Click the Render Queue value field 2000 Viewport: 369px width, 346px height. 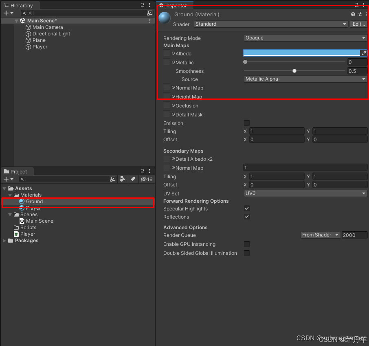coord(354,235)
